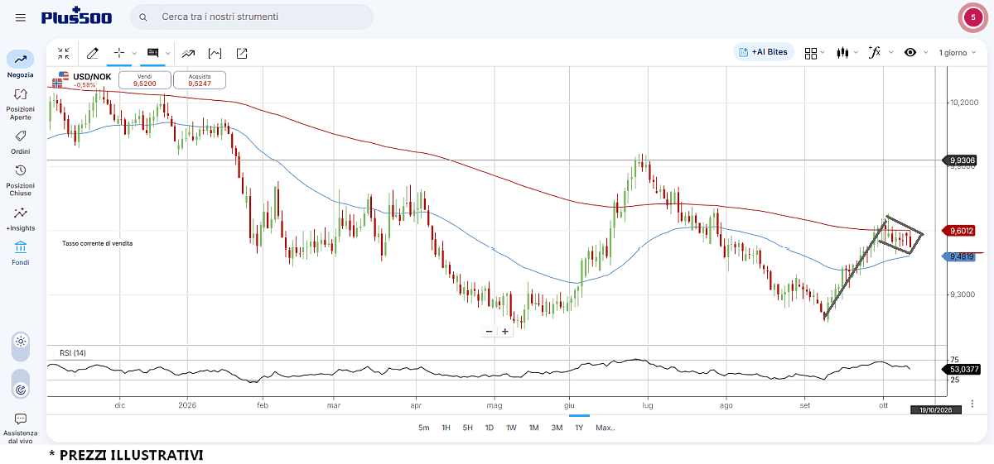Select the 5H timeframe
The image size is (994, 464).
pos(468,428)
